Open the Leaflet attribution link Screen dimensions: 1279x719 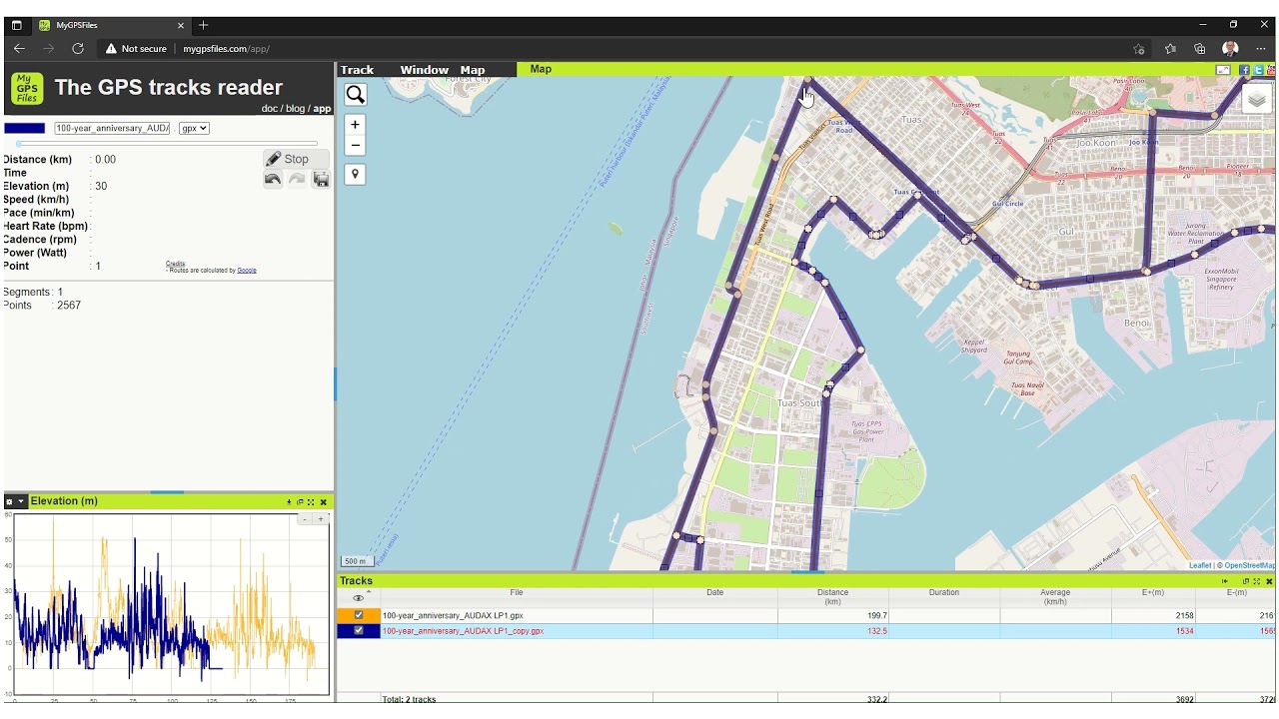(x=1200, y=565)
